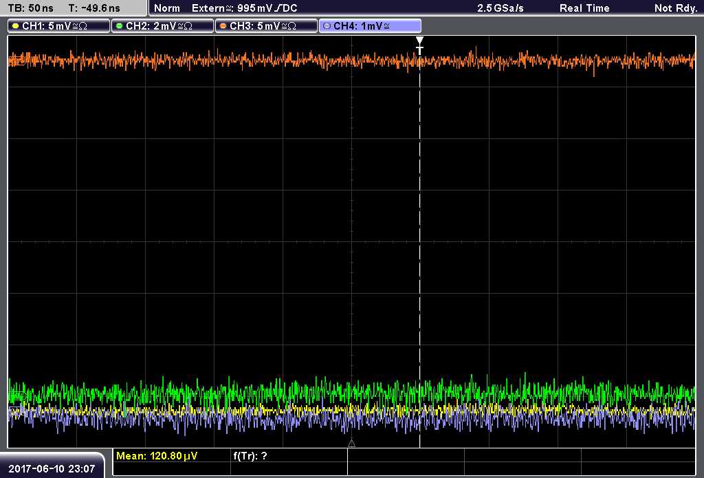704x478 pixels.
Task: Click the Norm trigger mode label
Action: (x=166, y=8)
